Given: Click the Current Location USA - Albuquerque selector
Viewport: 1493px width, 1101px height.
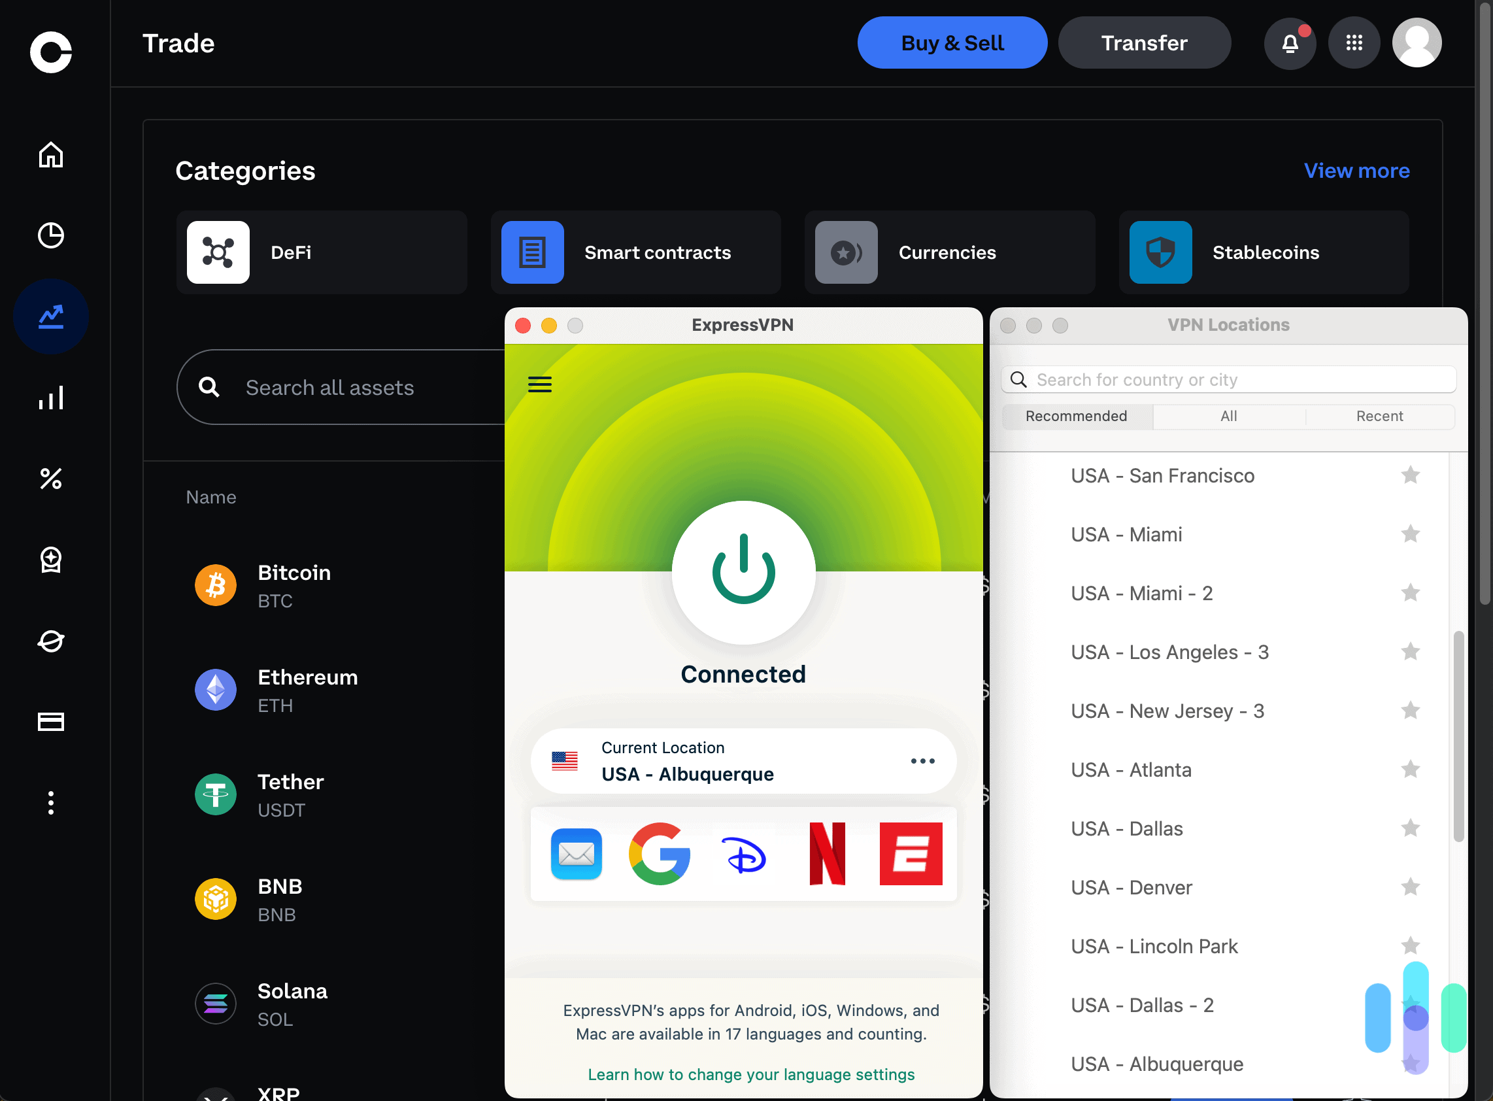Looking at the screenshot, I should (x=743, y=761).
